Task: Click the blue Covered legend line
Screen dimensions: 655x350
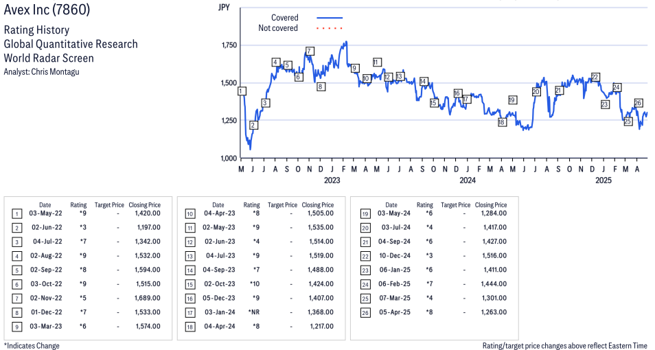Action: click(330, 18)
